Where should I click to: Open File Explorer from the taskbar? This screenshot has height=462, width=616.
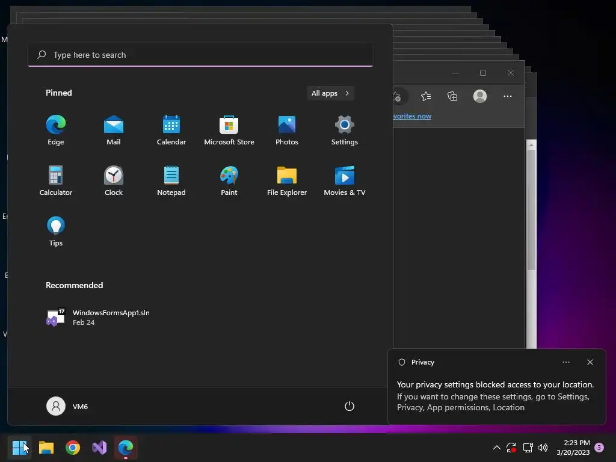46,448
